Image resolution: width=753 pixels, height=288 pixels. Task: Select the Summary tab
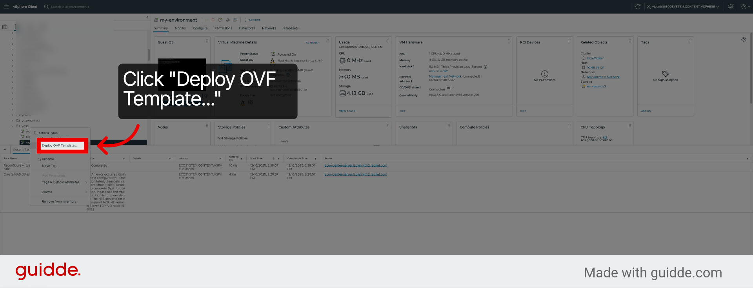click(x=161, y=28)
